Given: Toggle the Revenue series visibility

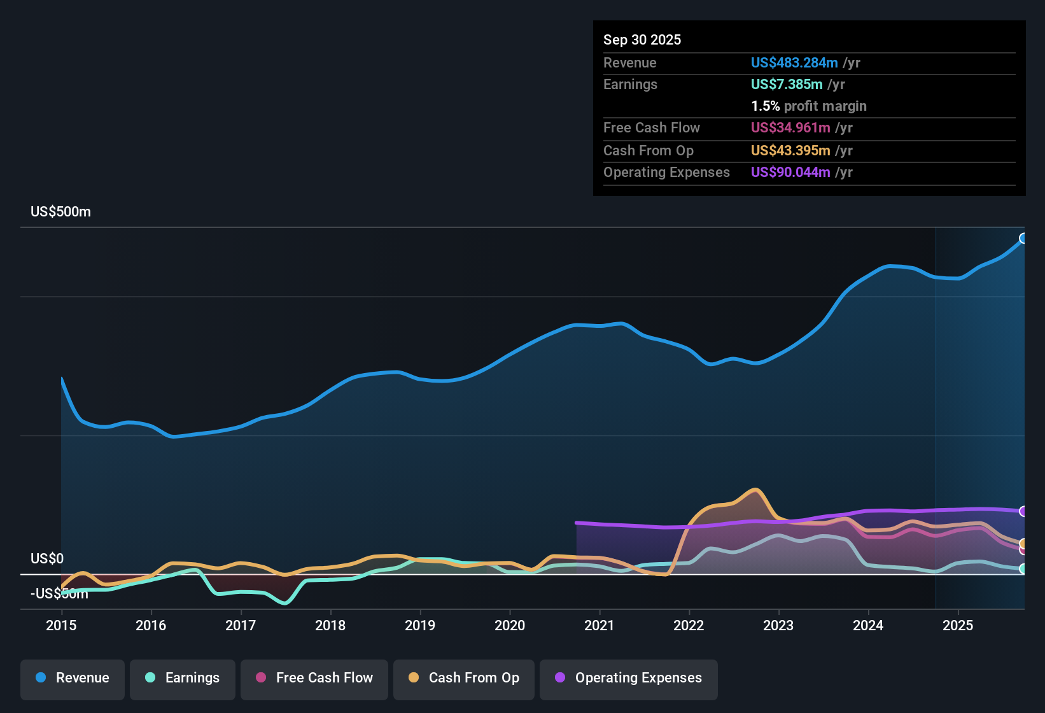Looking at the screenshot, I should [72, 678].
